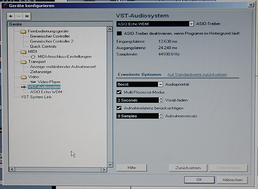Click the Fernbedienungsgeräte folder icon
Viewport: 258px width, 189px height.
tap(23, 31)
